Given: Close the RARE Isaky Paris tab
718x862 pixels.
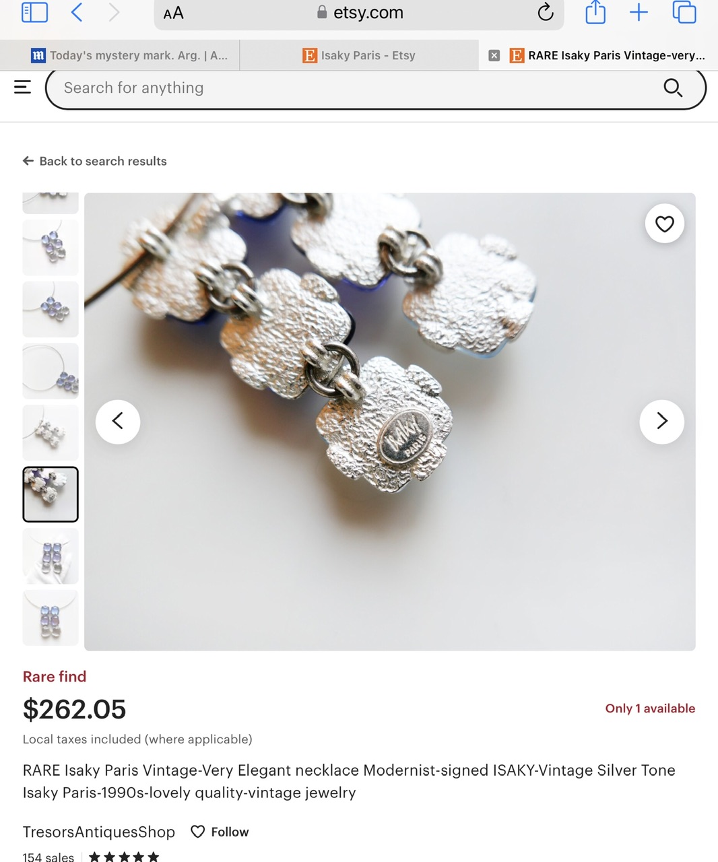Looking at the screenshot, I should [x=494, y=55].
